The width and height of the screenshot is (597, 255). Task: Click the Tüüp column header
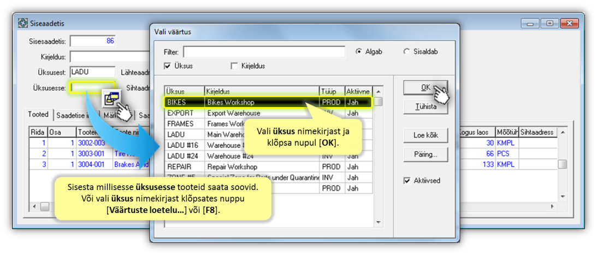(333, 91)
